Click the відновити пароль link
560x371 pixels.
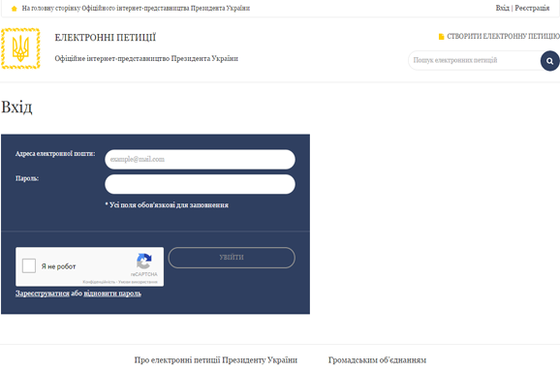[112, 294]
